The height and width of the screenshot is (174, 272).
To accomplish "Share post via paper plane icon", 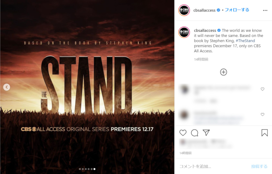I will point(206,133).
